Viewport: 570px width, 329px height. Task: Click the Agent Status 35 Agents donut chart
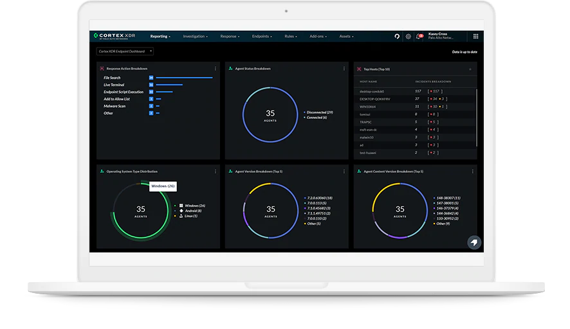click(270, 115)
